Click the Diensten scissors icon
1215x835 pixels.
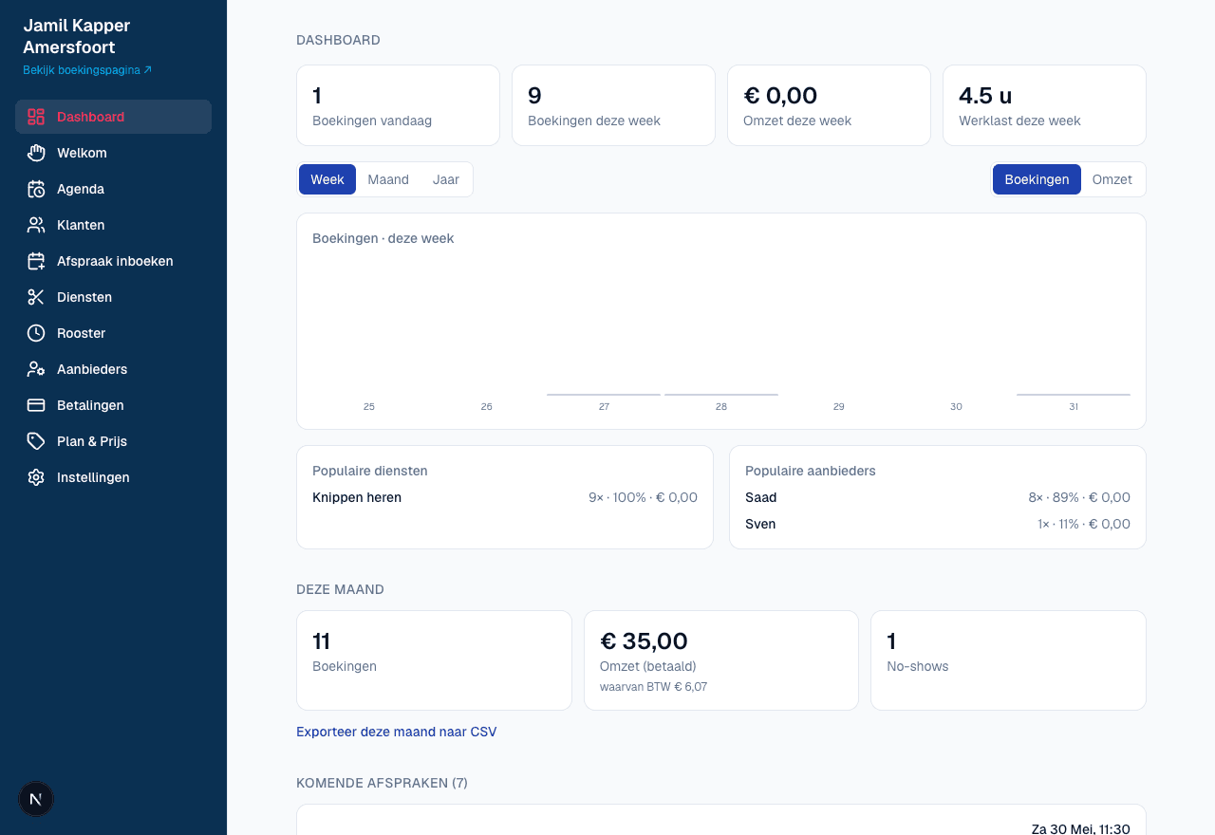point(36,297)
